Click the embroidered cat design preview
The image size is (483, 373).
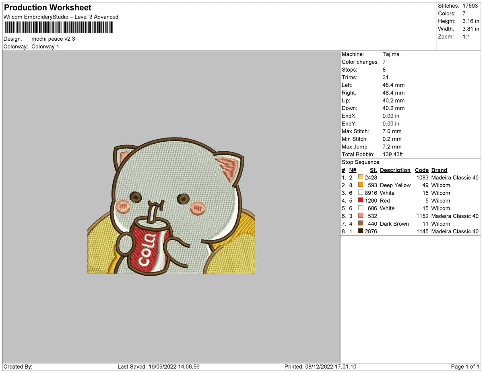click(171, 206)
